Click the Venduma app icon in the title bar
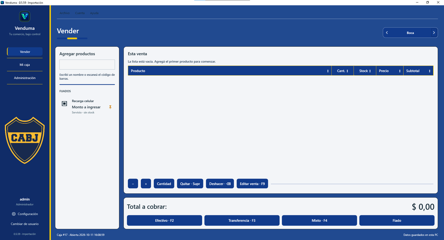This screenshot has width=444, height=240. tap(2, 2)
